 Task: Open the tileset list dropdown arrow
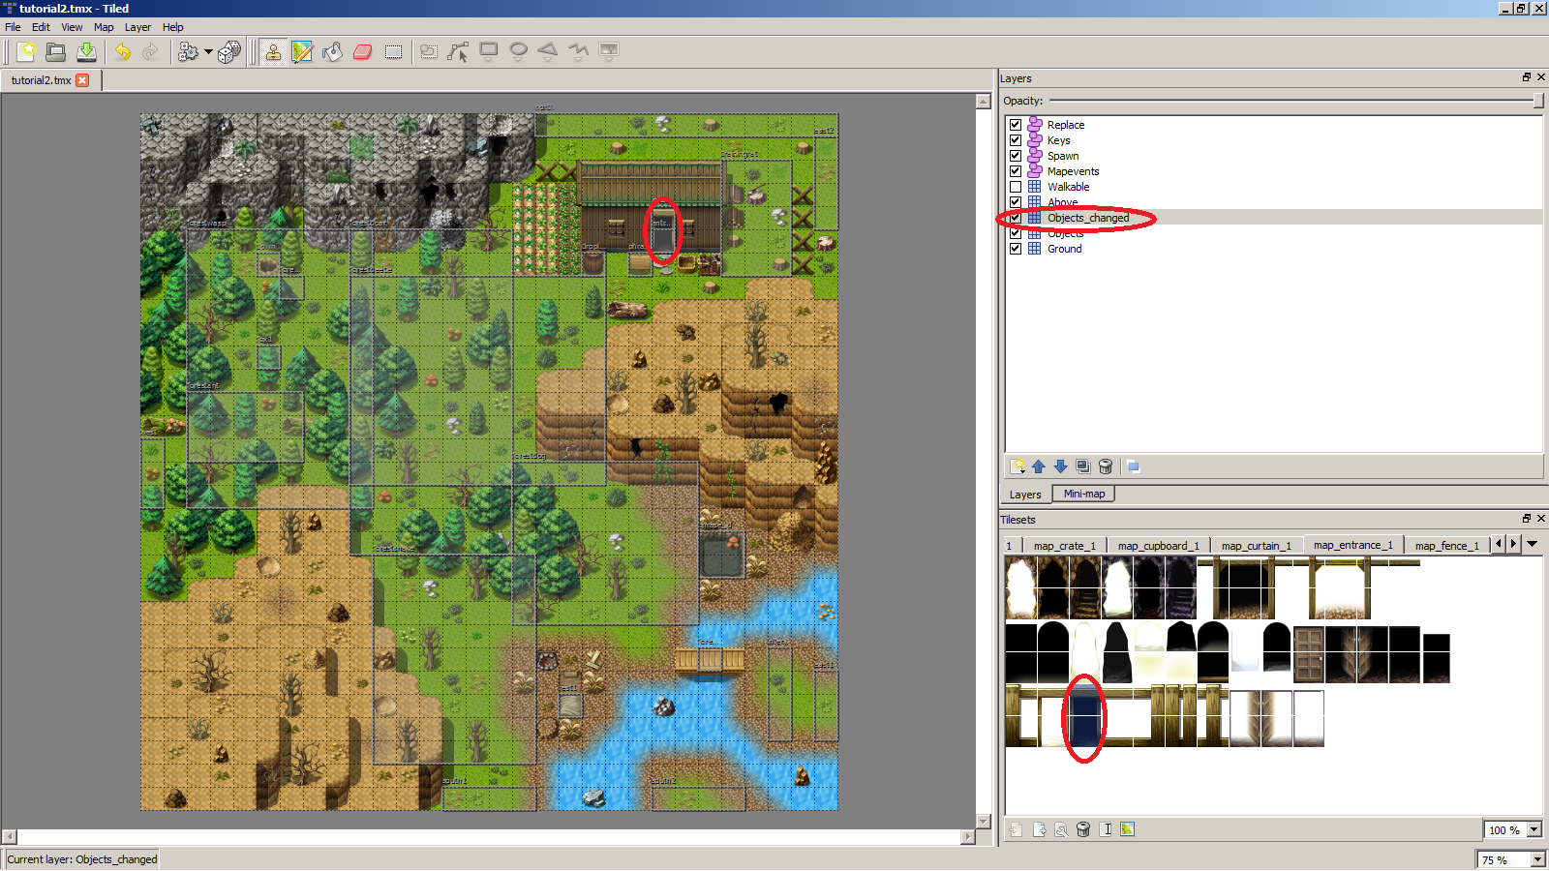click(1533, 544)
